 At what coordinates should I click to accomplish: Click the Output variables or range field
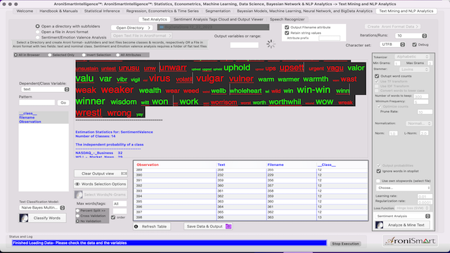244,45
